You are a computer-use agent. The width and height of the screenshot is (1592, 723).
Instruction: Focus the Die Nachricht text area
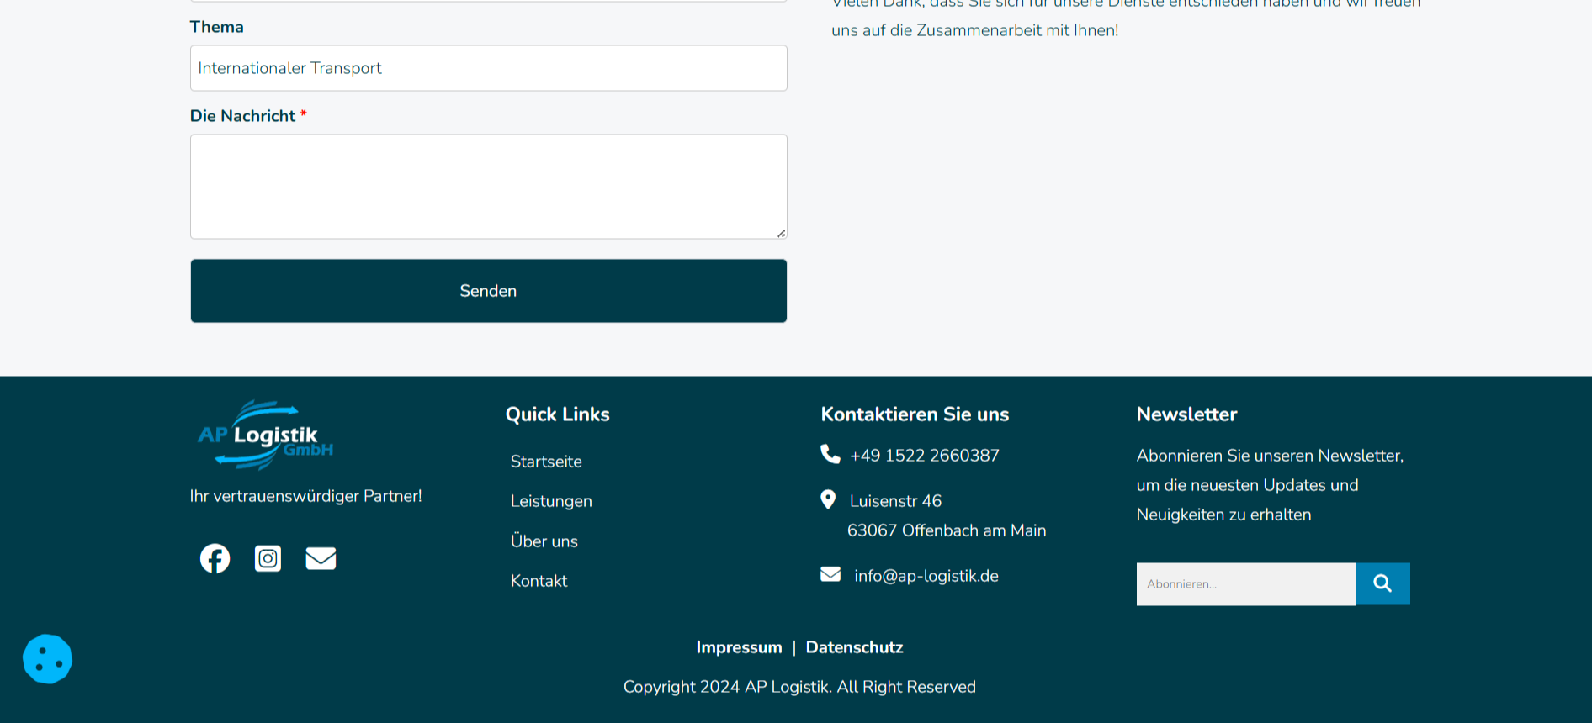(x=488, y=187)
